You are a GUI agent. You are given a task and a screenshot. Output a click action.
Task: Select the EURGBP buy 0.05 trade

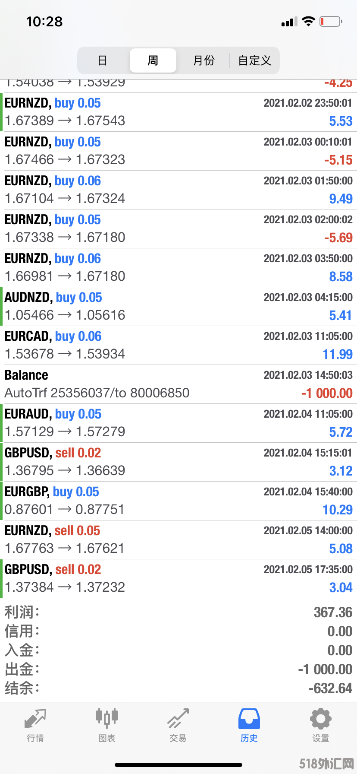click(178, 501)
